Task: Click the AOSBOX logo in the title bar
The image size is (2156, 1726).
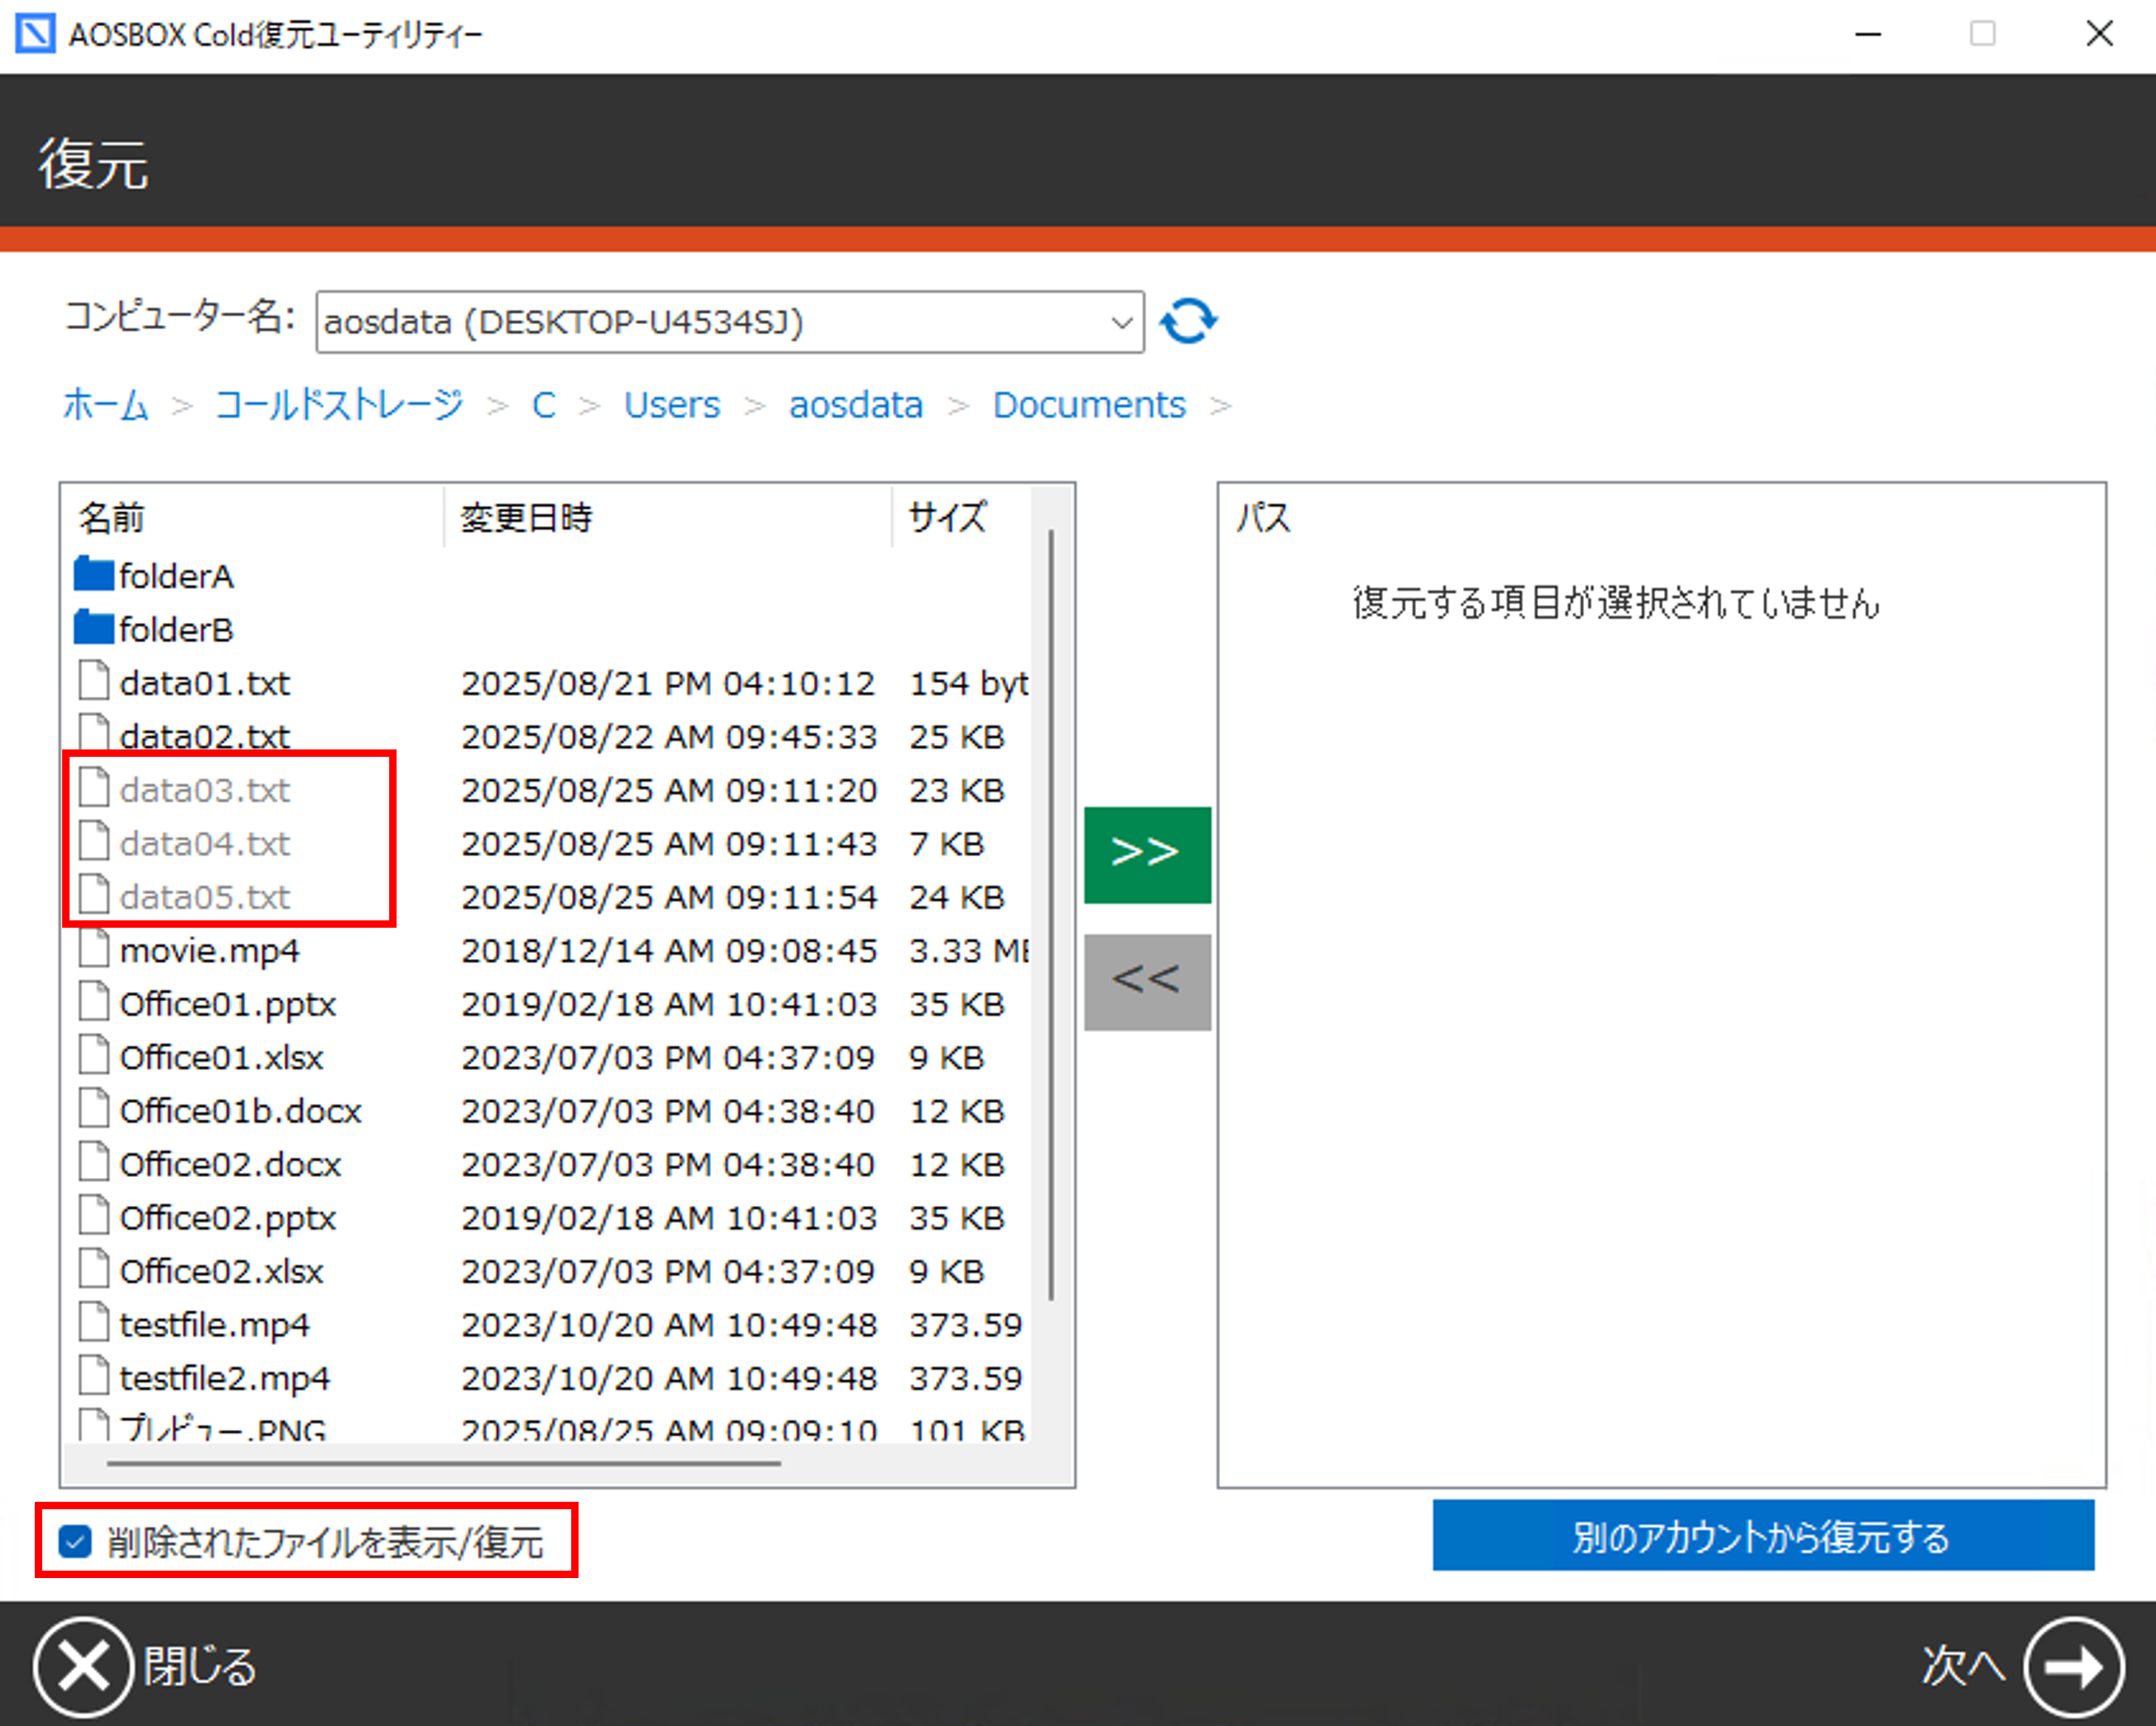Action: (35, 34)
